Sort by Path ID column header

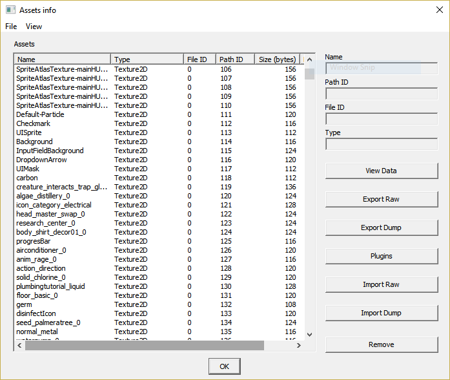[x=235, y=59]
